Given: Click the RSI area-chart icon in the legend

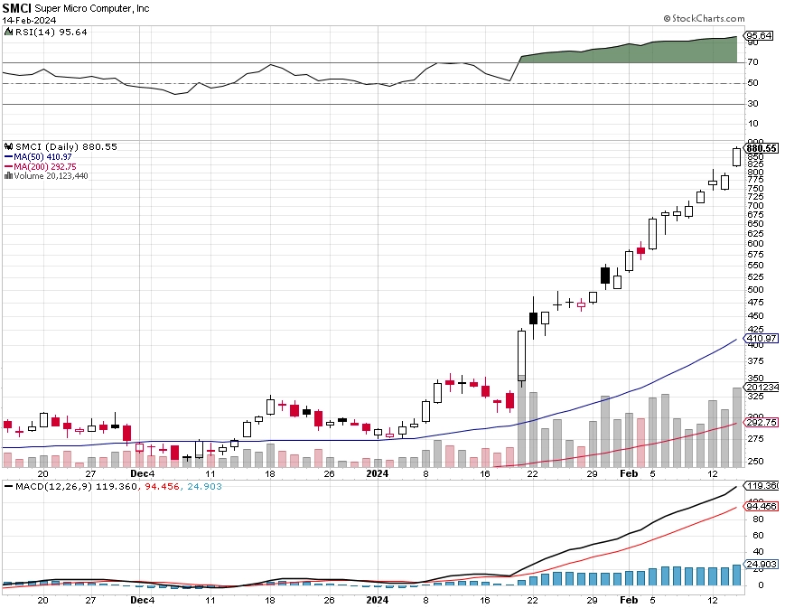Looking at the screenshot, I should pyautogui.click(x=8, y=32).
